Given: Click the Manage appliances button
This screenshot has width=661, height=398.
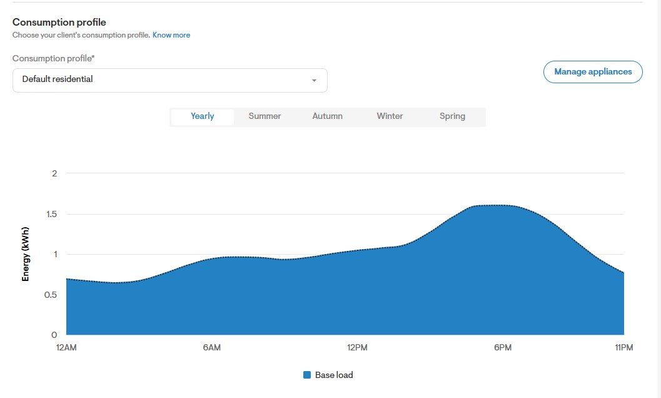Looking at the screenshot, I should [593, 72].
